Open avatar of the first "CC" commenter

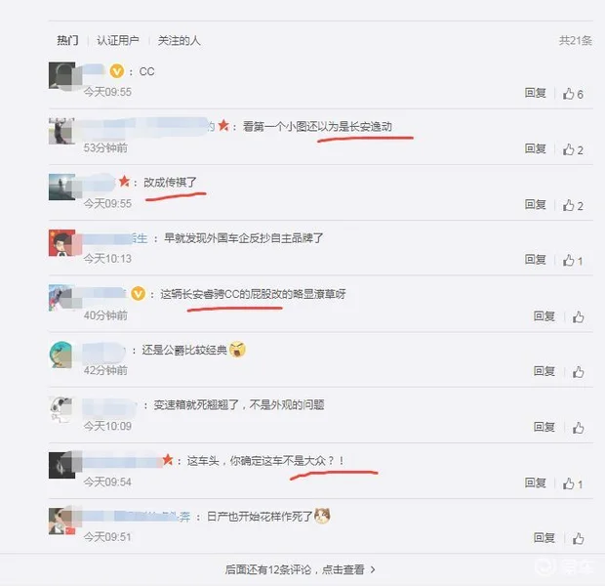tap(61, 75)
